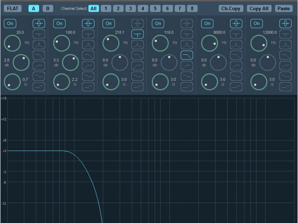The width and height of the screenshot is (298, 223).
Task: Select the peaking EQ icon on the 218.1 Hz band
Action: tap(137, 24)
